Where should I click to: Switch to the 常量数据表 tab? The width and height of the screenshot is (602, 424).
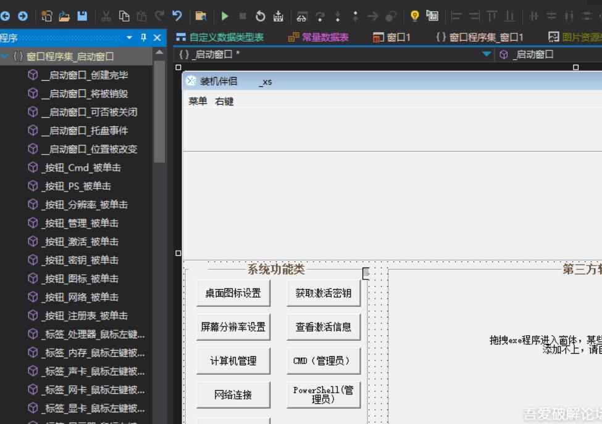(x=318, y=37)
